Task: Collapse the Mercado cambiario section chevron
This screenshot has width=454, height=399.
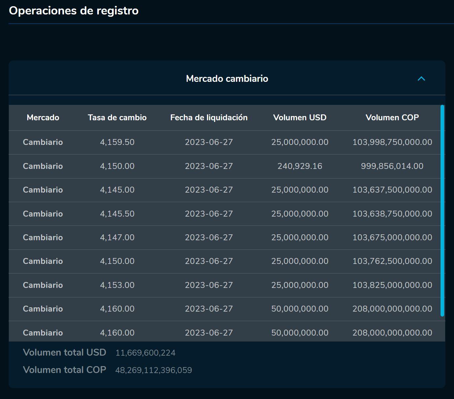Action: tap(421, 79)
